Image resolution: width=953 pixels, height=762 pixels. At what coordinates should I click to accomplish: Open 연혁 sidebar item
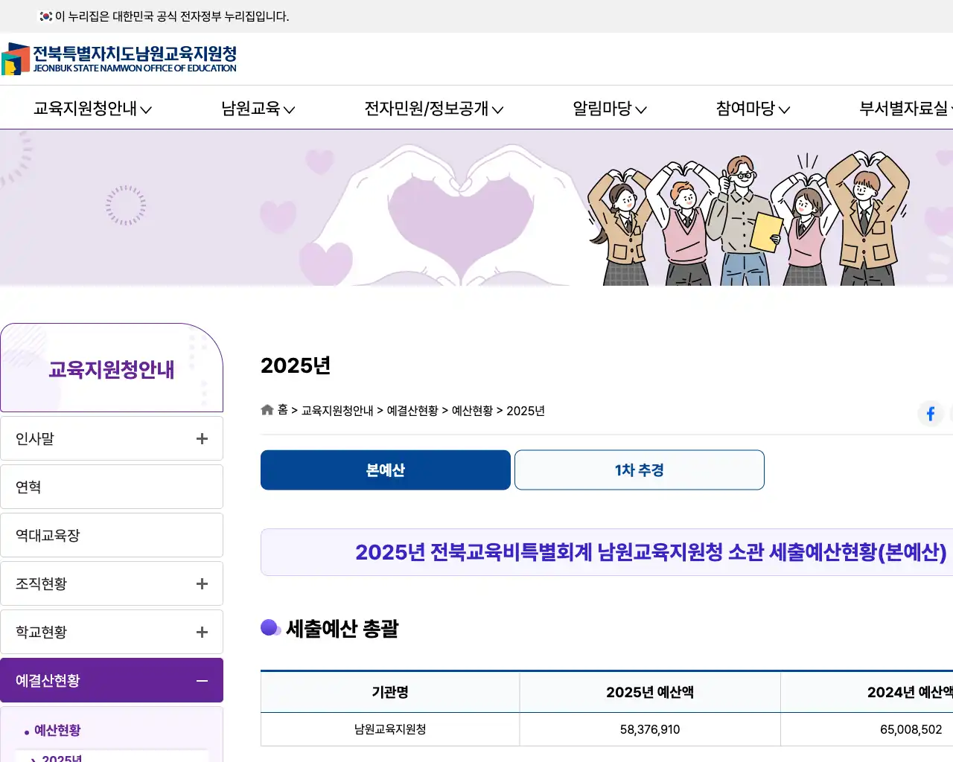(112, 487)
